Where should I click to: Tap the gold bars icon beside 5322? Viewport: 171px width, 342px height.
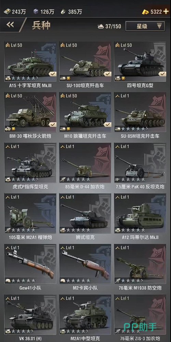(145, 12)
